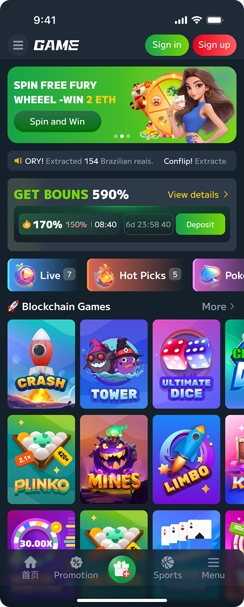Tap the Spin and Win button

click(57, 121)
